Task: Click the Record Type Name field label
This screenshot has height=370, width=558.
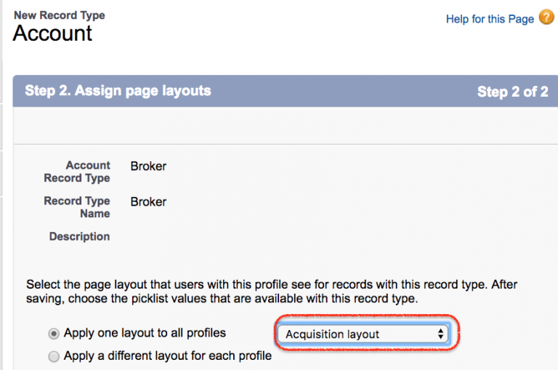Action: [77, 207]
